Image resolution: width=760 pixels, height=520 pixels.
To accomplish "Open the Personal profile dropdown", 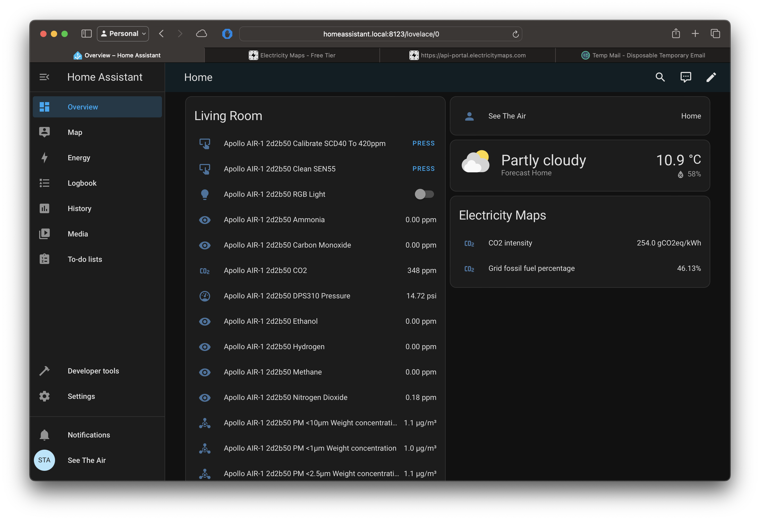I will 123,34.
